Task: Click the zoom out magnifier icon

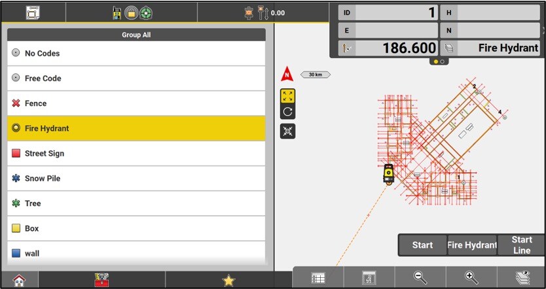Action: (420, 278)
